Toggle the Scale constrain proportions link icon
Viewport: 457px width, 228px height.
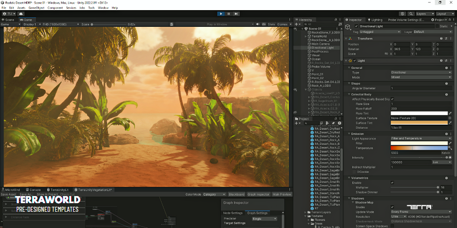[x=386, y=54]
